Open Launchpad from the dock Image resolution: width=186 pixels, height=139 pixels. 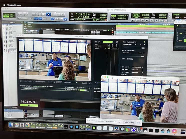tap(17, 125)
